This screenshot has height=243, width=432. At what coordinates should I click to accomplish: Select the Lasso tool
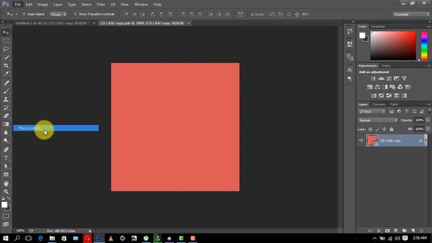pyautogui.click(x=6, y=49)
